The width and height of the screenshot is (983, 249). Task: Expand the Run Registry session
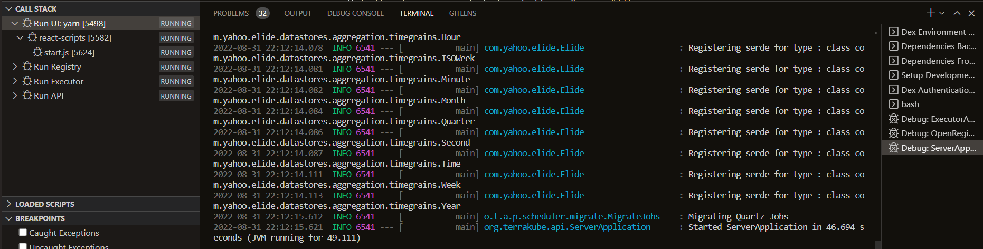pyautogui.click(x=15, y=67)
